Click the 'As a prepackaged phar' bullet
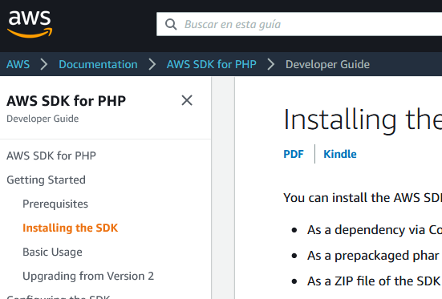This screenshot has width=442, height=299. [x=373, y=256]
